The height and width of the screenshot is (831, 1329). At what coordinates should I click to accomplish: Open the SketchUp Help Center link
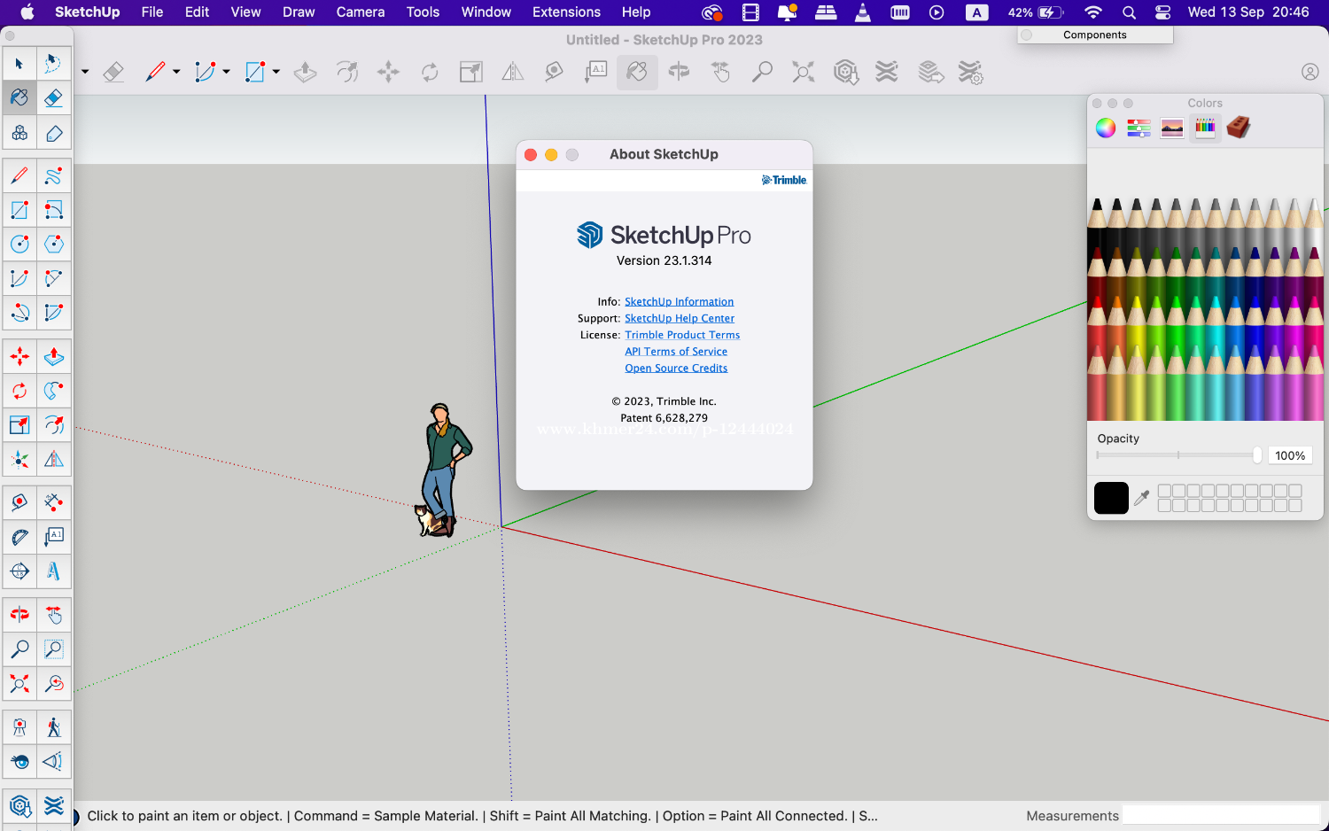680,318
